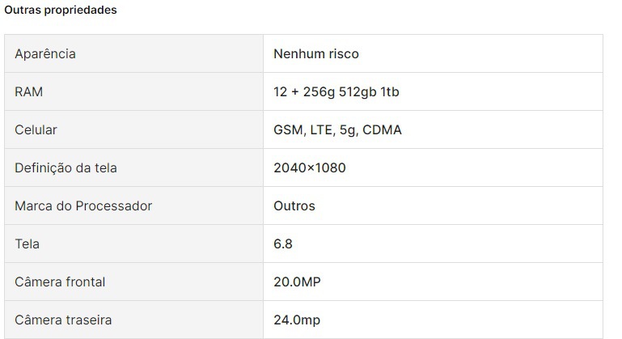Click the "CDMA" text in Celular row
Viewport: 622px width, 339px height.
pyautogui.click(x=383, y=129)
